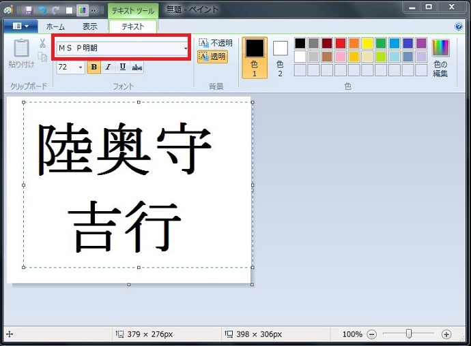Viewport: 471px width, 346px height.
Task: Open 色の編集 edit colors dialog
Action: (x=441, y=58)
